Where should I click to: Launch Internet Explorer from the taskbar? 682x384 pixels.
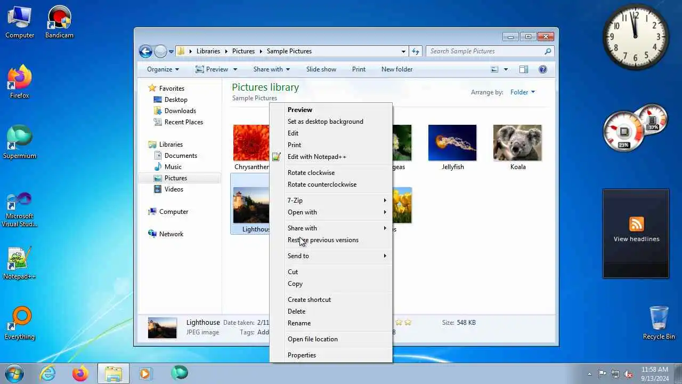(x=48, y=373)
